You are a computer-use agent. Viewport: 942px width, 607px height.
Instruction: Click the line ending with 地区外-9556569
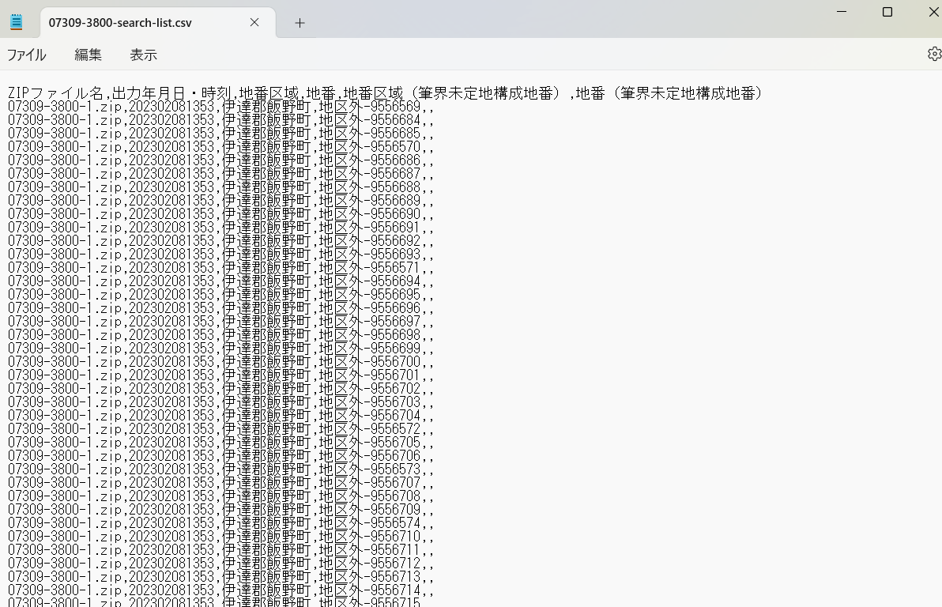click(x=220, y=107)
